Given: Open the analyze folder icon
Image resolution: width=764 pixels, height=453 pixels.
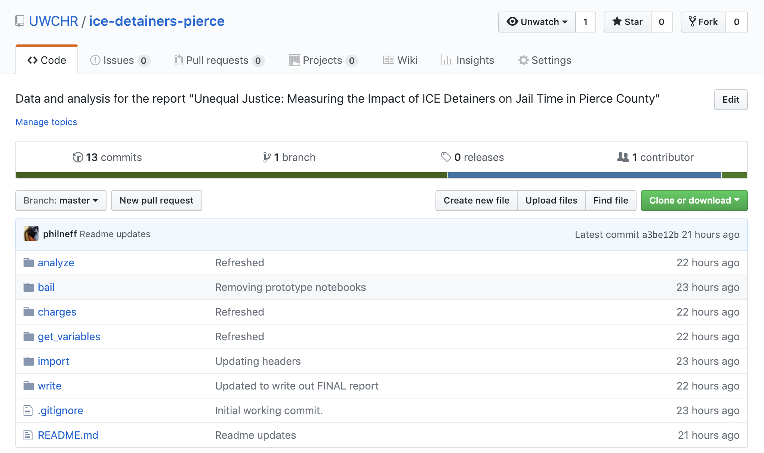Looking at the screenshot, I should click(x=29, y=263).
